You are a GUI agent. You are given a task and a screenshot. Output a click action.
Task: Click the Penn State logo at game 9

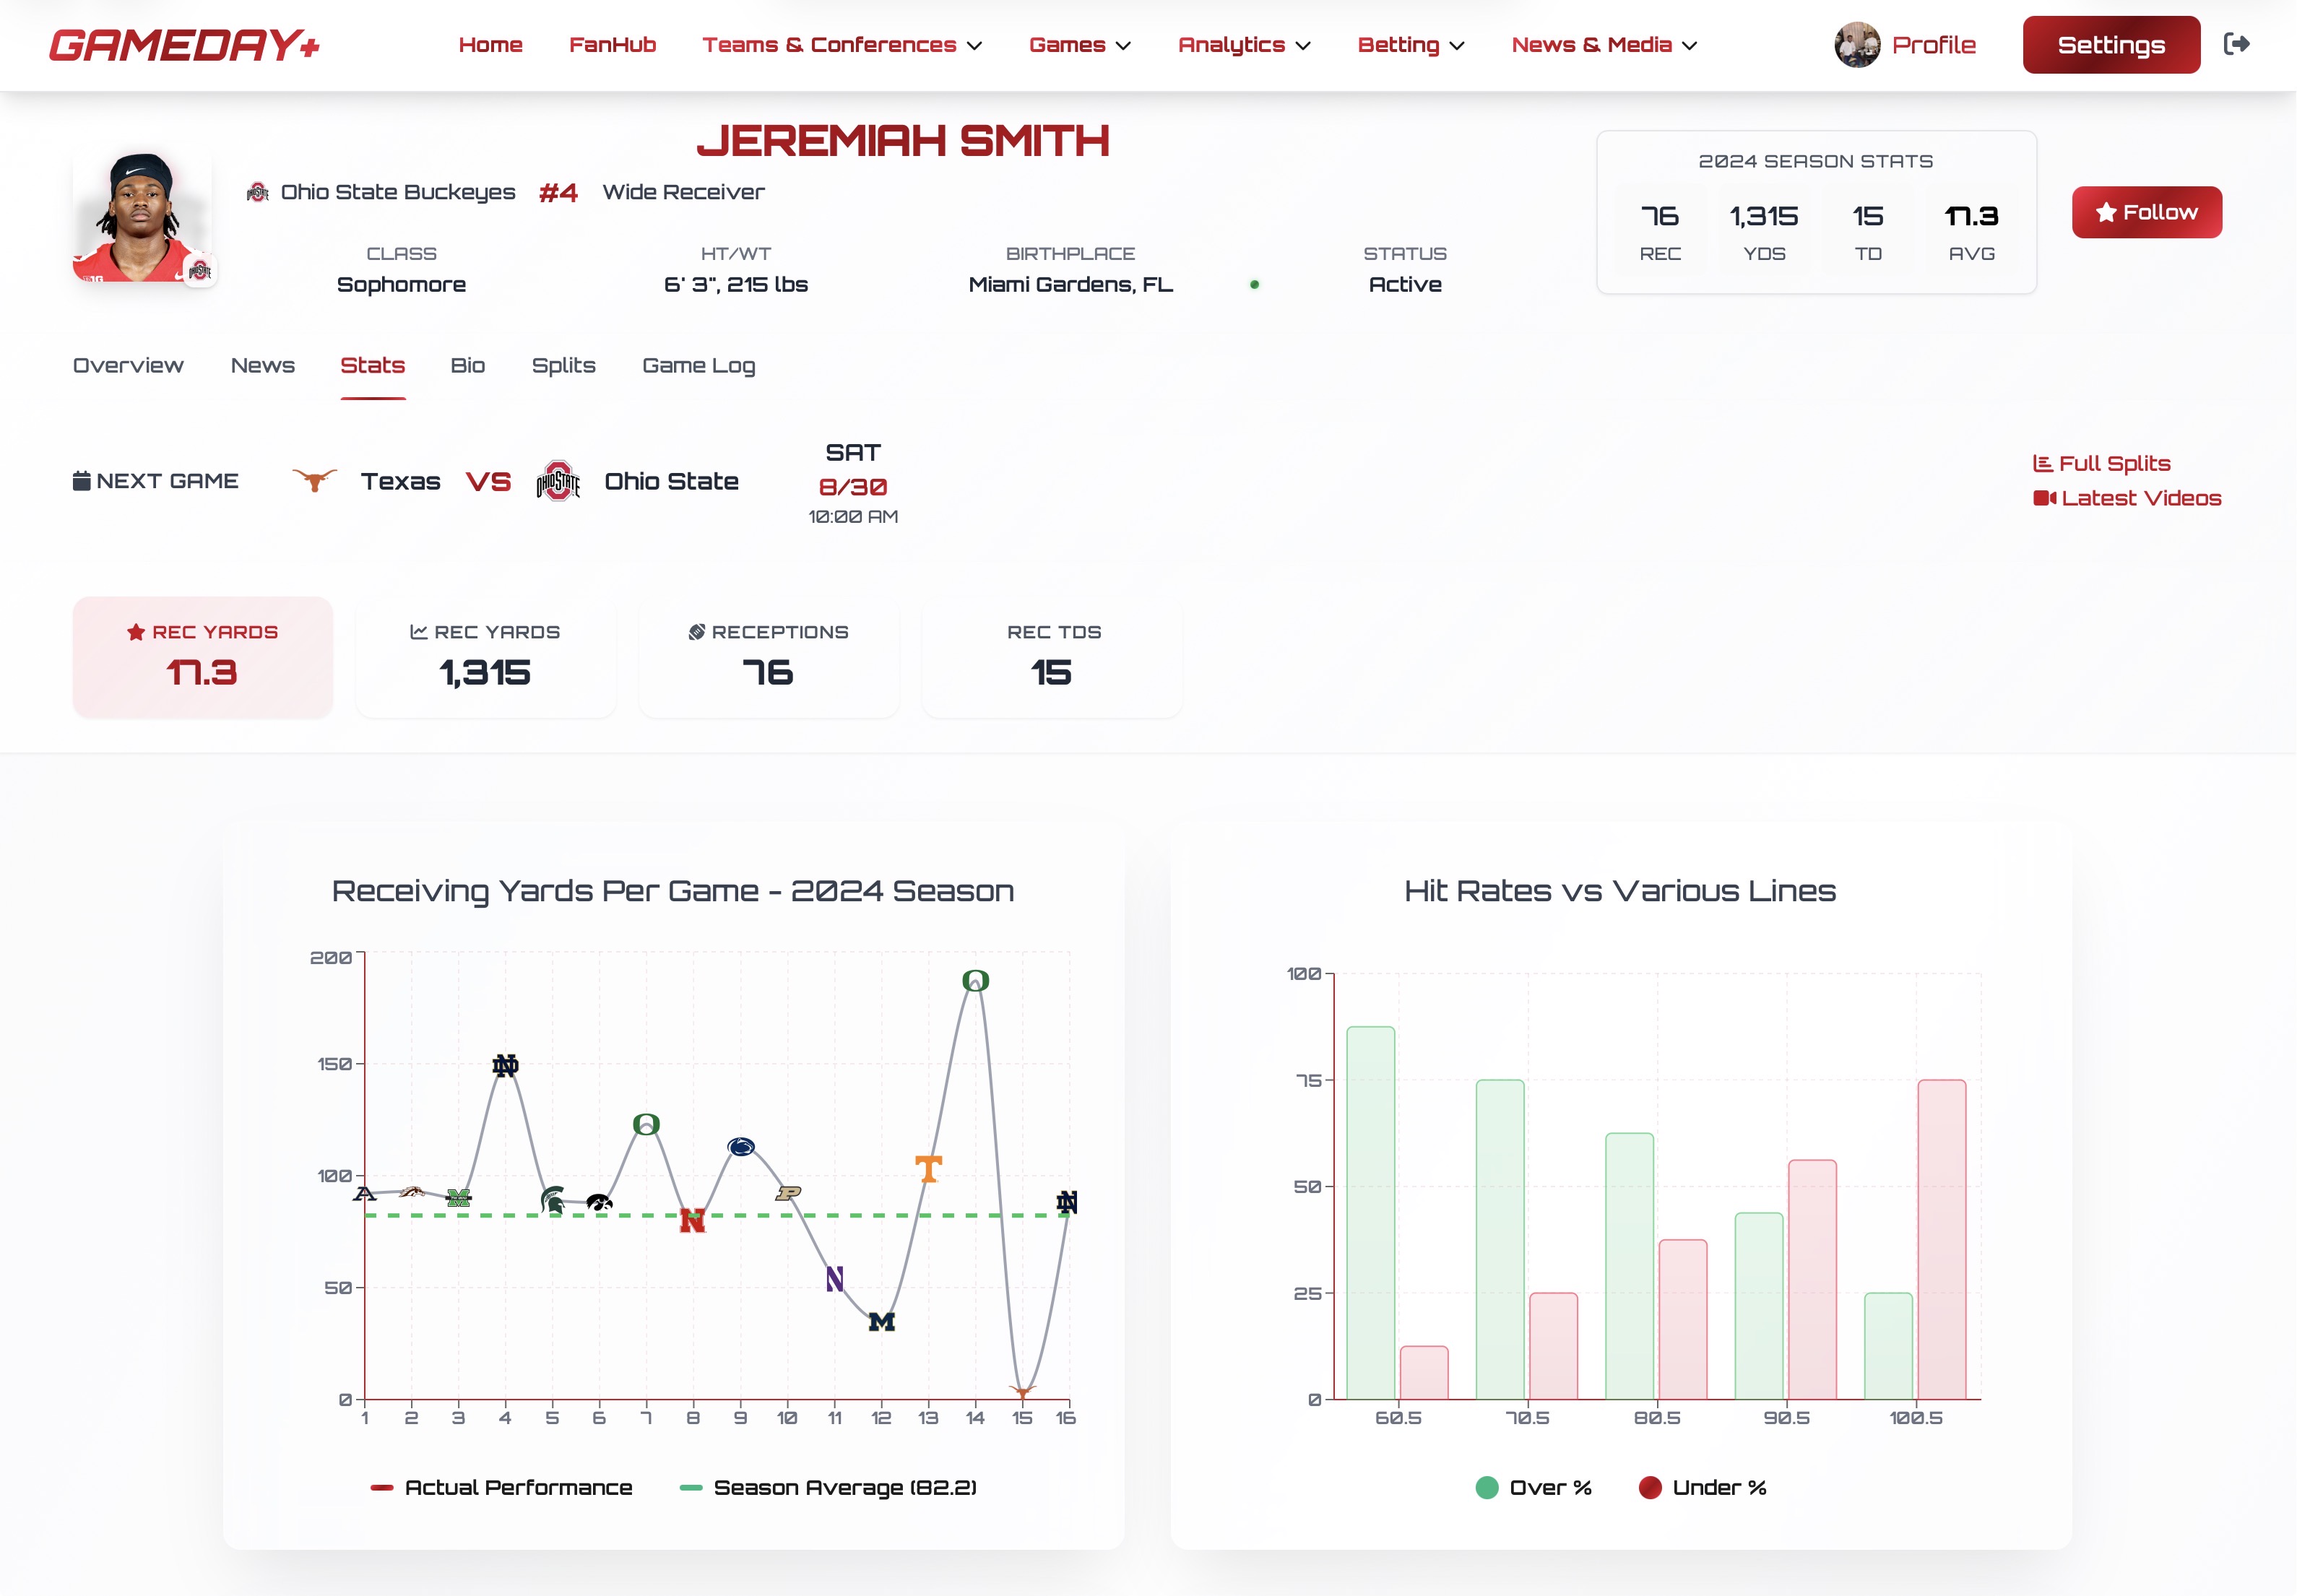[741, 1147]
